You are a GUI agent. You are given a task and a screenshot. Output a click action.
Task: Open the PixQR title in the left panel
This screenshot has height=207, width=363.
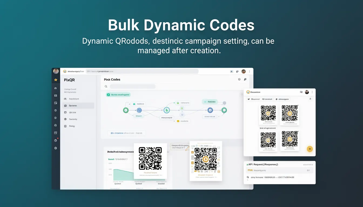[x=69, y=80]
